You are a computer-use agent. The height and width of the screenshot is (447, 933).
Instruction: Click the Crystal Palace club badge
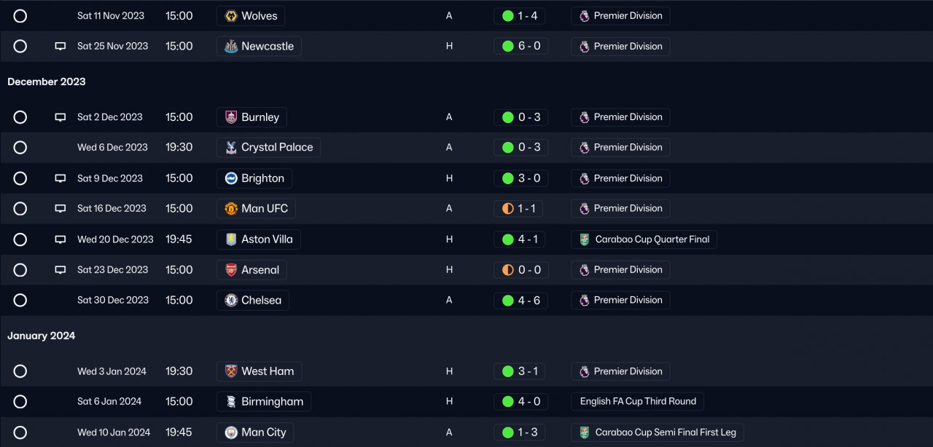point(231,148)
